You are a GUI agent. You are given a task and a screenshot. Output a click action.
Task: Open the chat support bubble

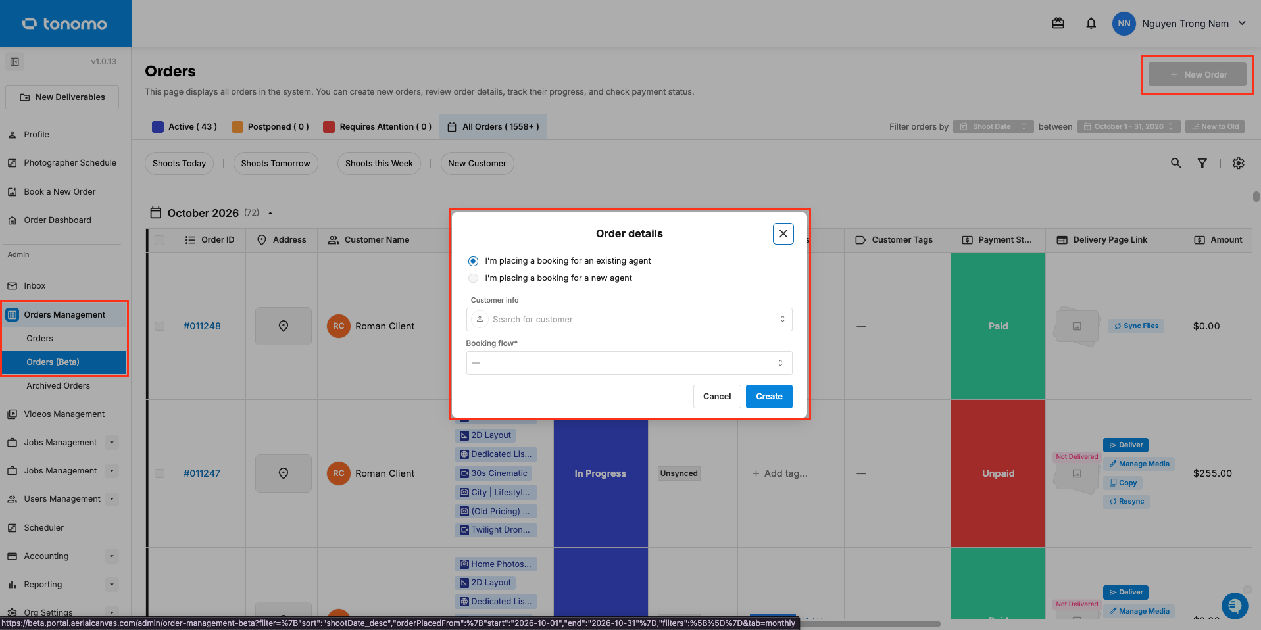1235,606
